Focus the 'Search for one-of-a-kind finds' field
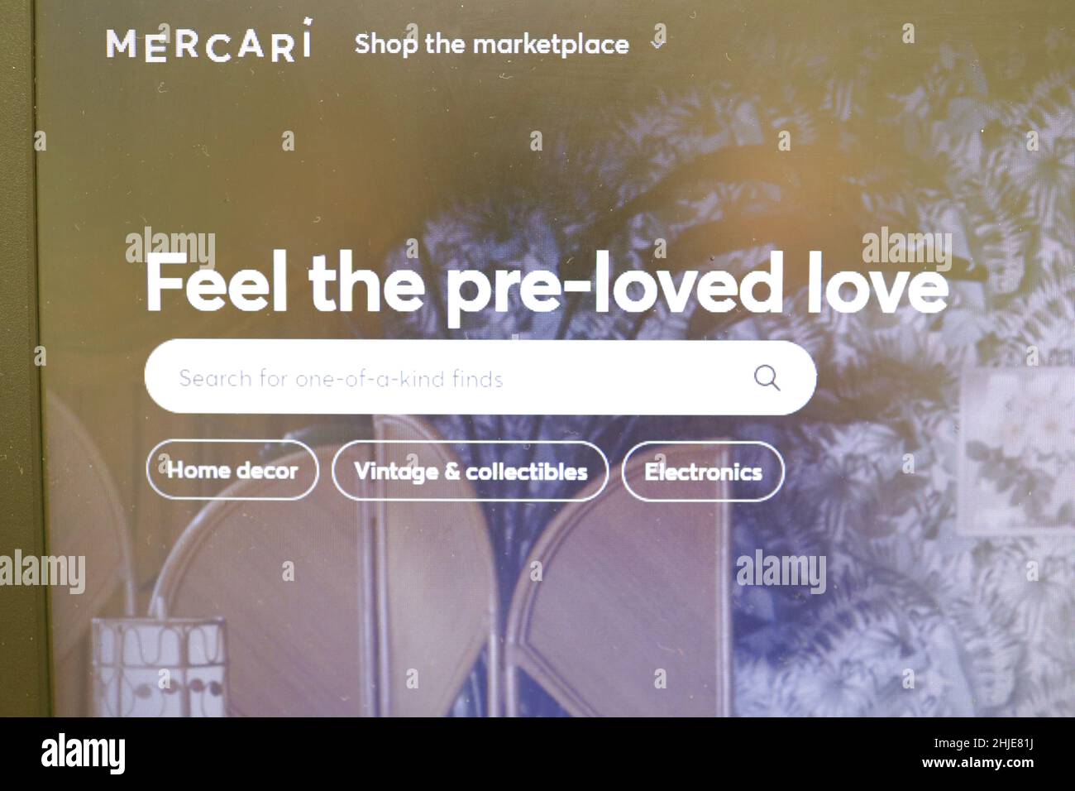The height and width of the screenshot is (791, 1075). [480, 377]
